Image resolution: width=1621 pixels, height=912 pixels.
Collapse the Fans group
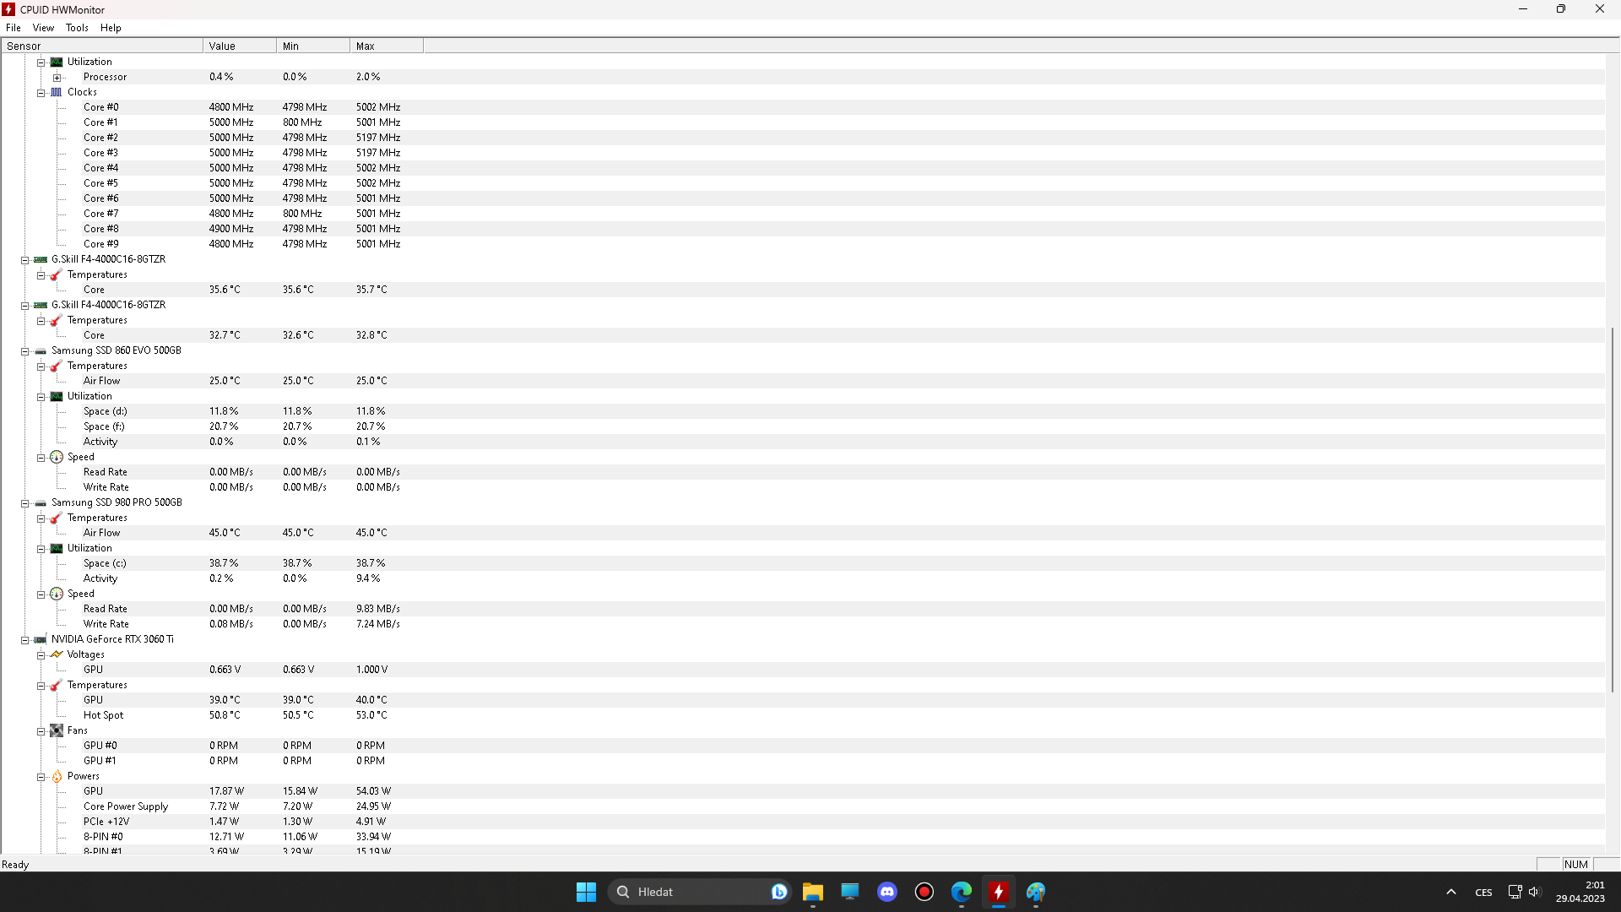(x=41, y=731)
